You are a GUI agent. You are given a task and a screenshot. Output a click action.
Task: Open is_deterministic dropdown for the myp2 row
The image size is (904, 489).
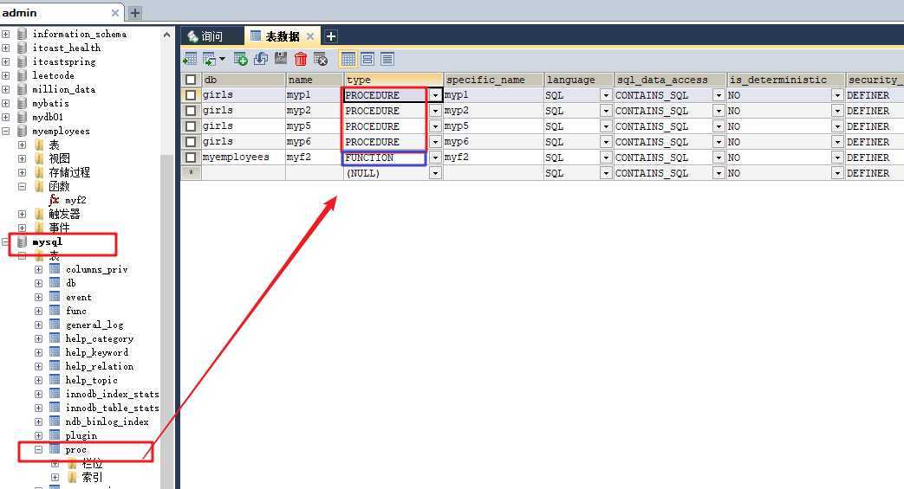click(837, 111)
